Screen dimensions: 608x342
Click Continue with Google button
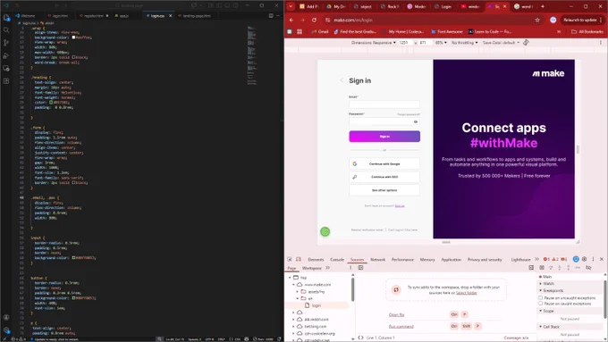coord(384,163)
